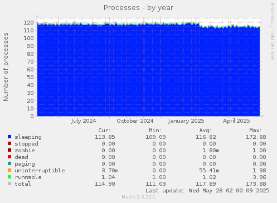Image resolution: width=277 pixels, height=203 pixels.
Task: Click the 'Processes - by year' title
Action: point(138,8)
